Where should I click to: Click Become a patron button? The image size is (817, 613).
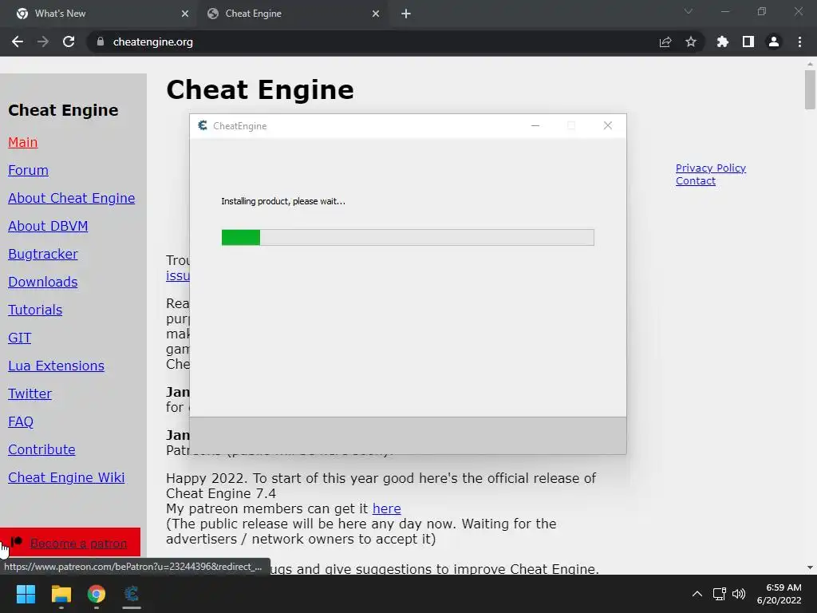tap(70, 543)
